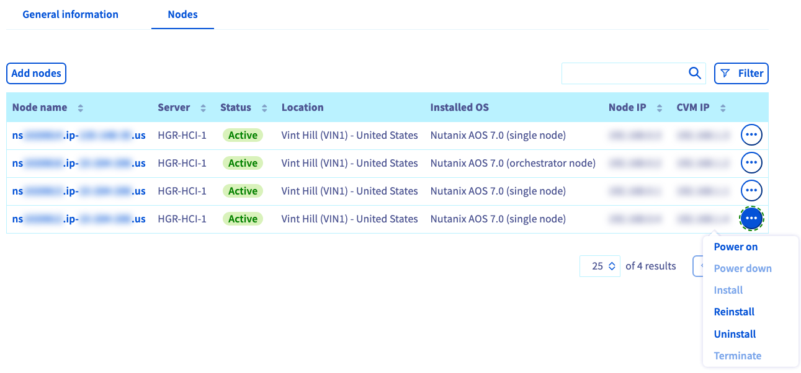This screenshot has width=801, height=373.
Task: Sort table by Status column arrows
Action: pos(264,108)
